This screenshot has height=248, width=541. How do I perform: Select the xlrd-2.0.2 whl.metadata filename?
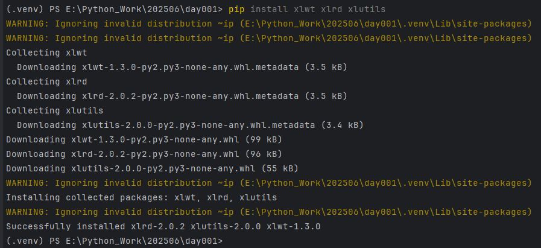click(x=190, y=97)
